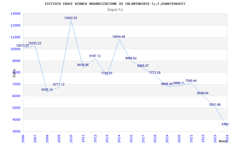Click x-axis year 2008
Screen dimensions: 230x144
[x=47, y=139]
